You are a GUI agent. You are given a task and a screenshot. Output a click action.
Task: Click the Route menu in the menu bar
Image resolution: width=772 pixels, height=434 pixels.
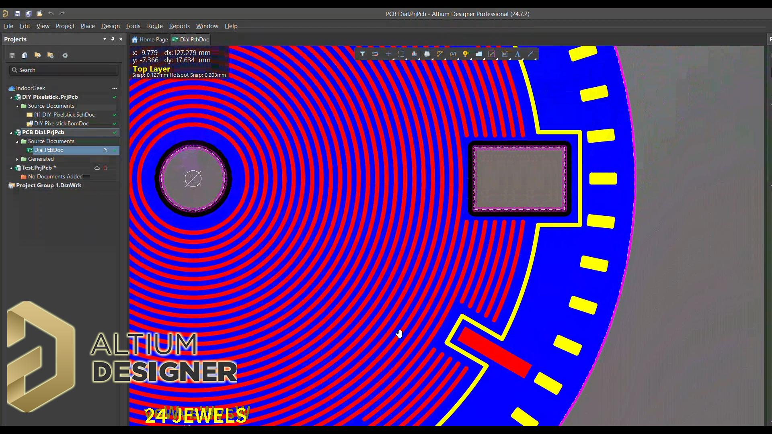coord(155,26)
